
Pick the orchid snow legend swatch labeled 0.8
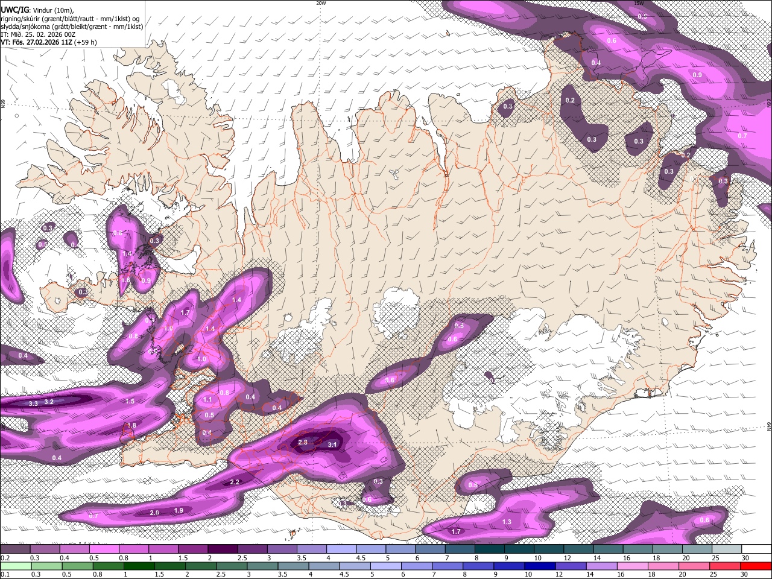pyautogui.click(x=133, y=549)
